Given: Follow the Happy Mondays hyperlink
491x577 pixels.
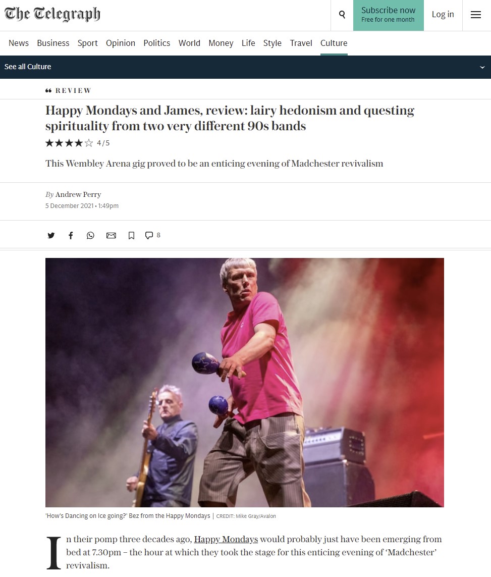Looking at the screenshot, I should (x=226, y=539).
